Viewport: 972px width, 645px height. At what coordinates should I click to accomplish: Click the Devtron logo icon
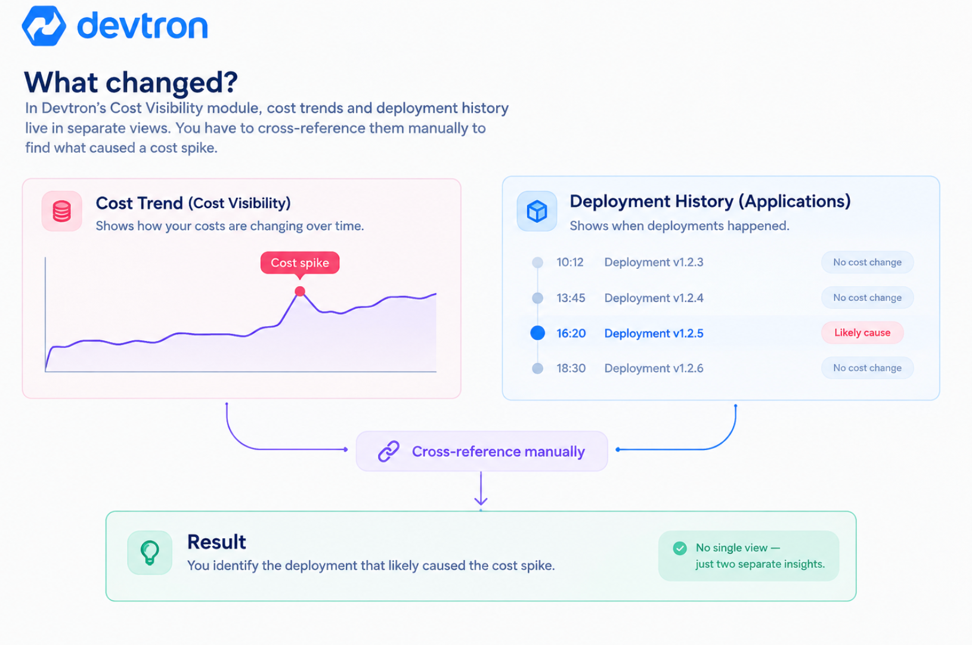(44, 26)
